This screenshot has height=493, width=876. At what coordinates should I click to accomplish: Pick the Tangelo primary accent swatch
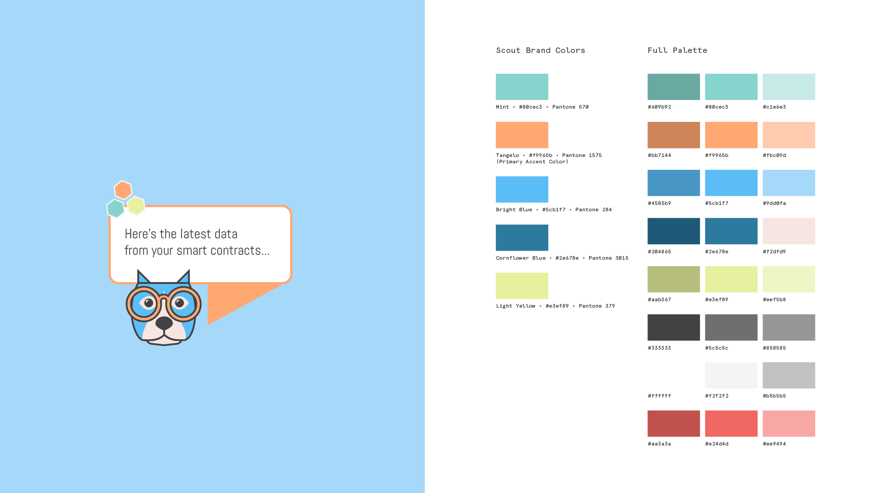[522, 135]
